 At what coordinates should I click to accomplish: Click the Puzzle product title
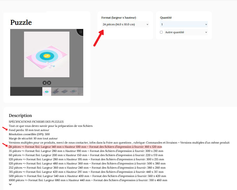pos(21,22)
